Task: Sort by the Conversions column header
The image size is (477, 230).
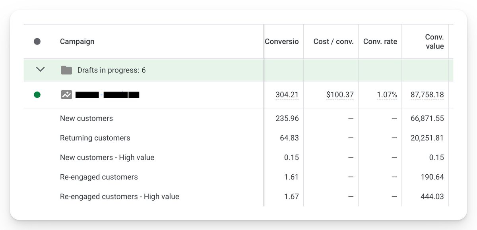Action: [282, 41]
